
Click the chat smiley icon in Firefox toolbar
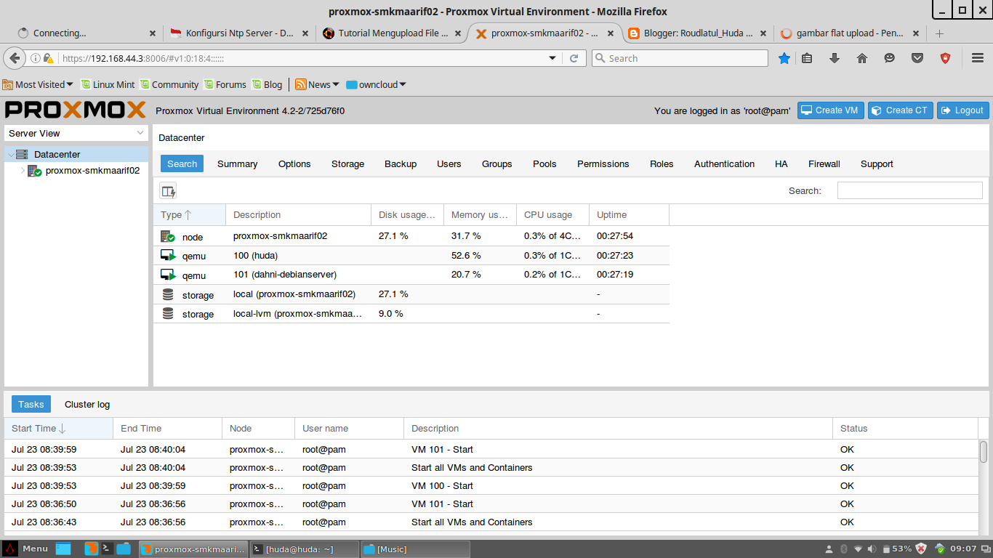coord(890,58)
